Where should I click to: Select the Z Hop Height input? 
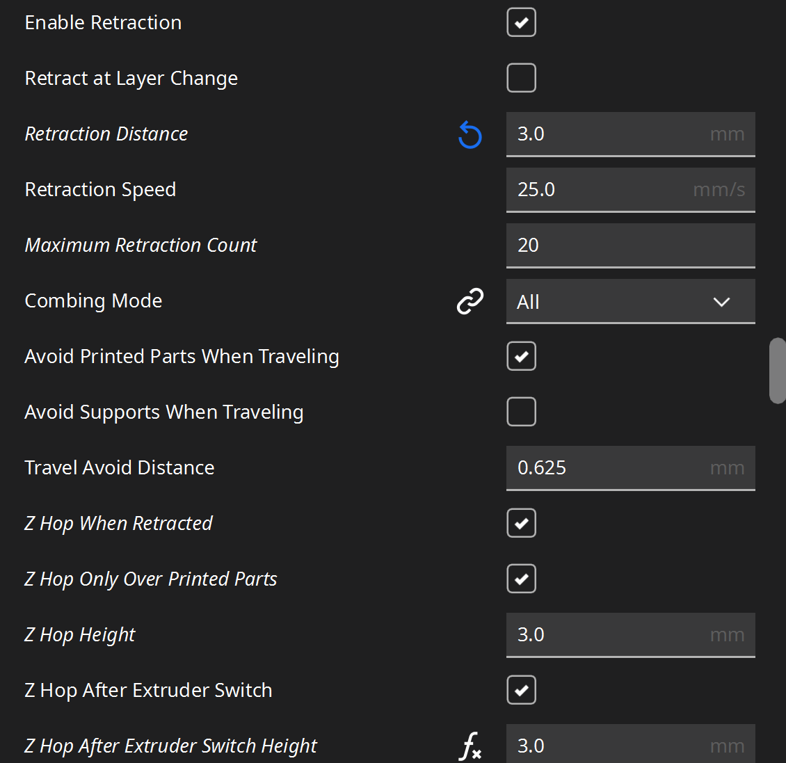pyautogui.click(x=605, y=634)
